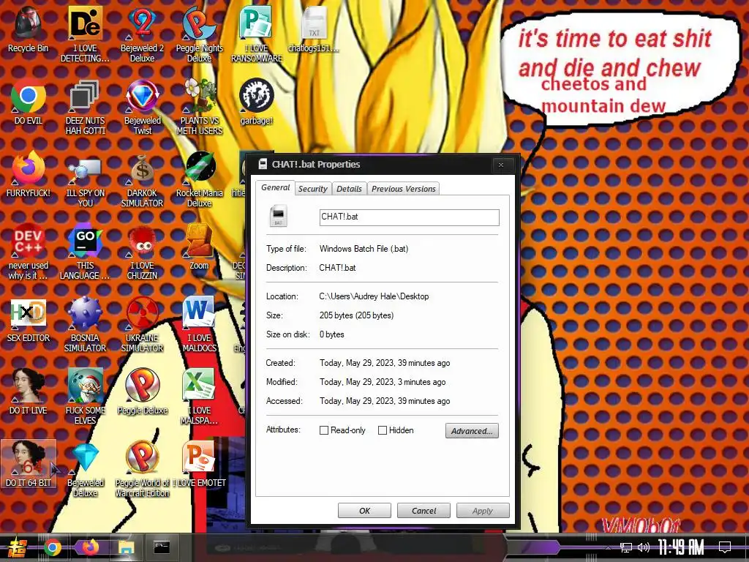Select the Peggle Deluxe desktop icon
Image resolution: width=749 pixels, height=562 pixels.
[x=142, y=391]
